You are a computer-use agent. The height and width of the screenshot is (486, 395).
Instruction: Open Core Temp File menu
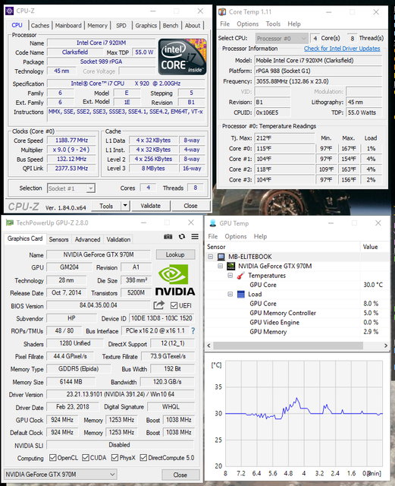(x=224, y=24)
